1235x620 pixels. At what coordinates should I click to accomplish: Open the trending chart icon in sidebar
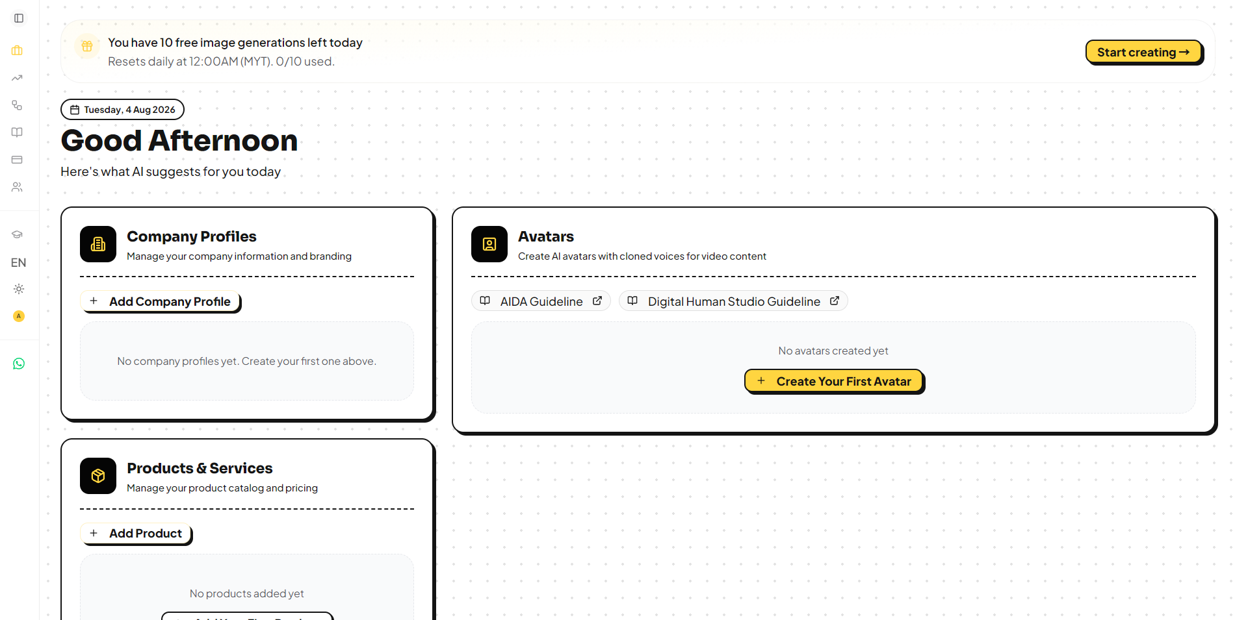pos(18,78)
